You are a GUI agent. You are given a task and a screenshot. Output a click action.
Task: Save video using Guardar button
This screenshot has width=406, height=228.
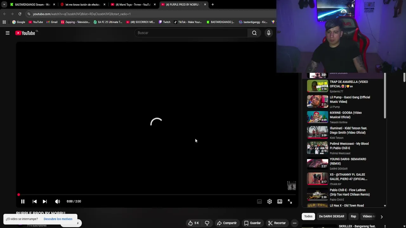click(252, 223)
